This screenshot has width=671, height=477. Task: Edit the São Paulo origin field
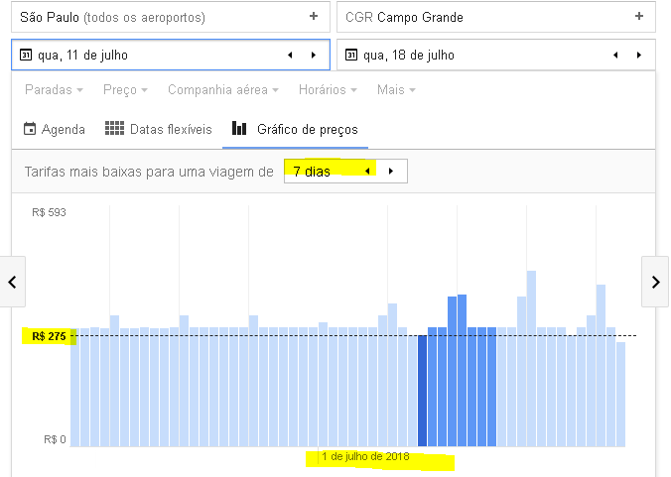[x=171, y=17]
